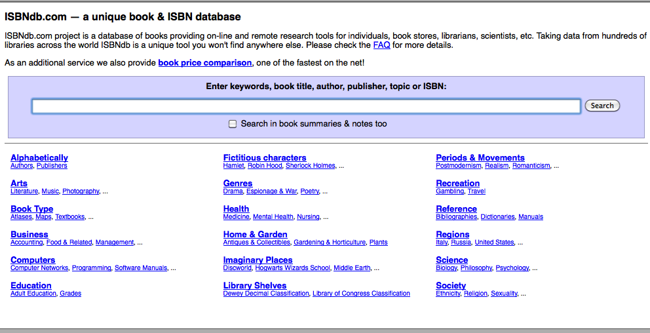Browse the Robin Hood link
Viewport: 650px width, 333px height.
265,165
